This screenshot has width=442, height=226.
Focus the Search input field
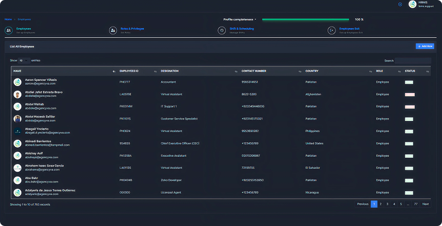click(x=412, y=60)
